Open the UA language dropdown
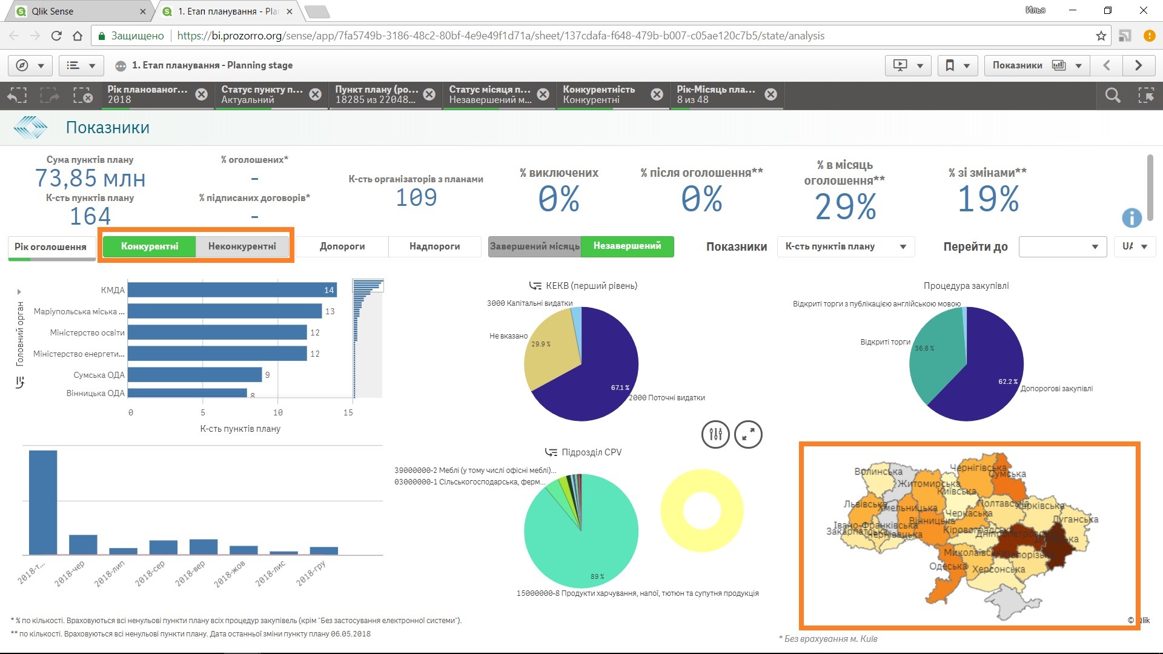Screen dimensions: 1163x654 pos(1135,246)
